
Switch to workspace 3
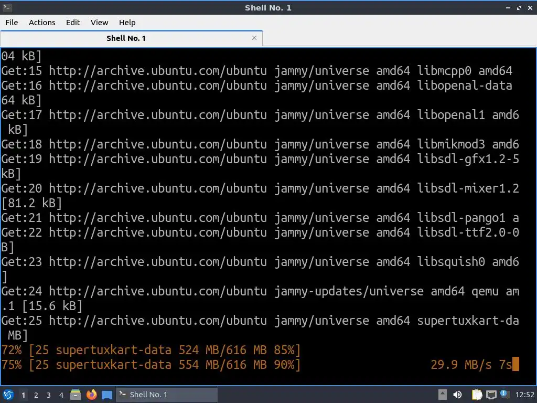tap(49, 395)
